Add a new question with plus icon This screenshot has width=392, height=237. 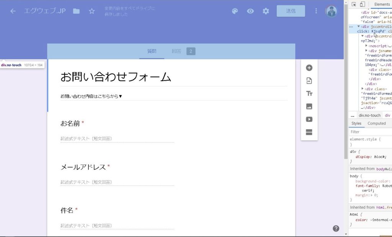pos(309,68)
